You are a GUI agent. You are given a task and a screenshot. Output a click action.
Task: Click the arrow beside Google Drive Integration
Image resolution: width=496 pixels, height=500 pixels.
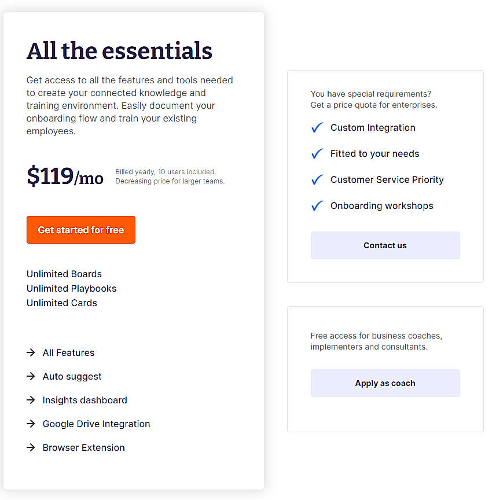[x=30, y=424]
